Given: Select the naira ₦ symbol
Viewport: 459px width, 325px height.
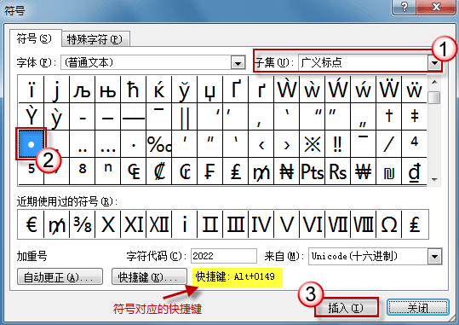Looking at the screenshot, I should click(287, 171).
